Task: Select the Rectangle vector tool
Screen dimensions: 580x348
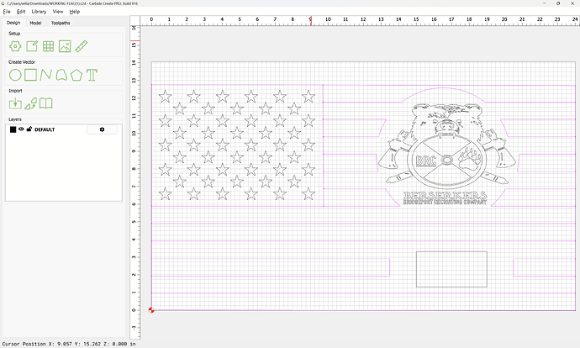Action: pos(30,75)
